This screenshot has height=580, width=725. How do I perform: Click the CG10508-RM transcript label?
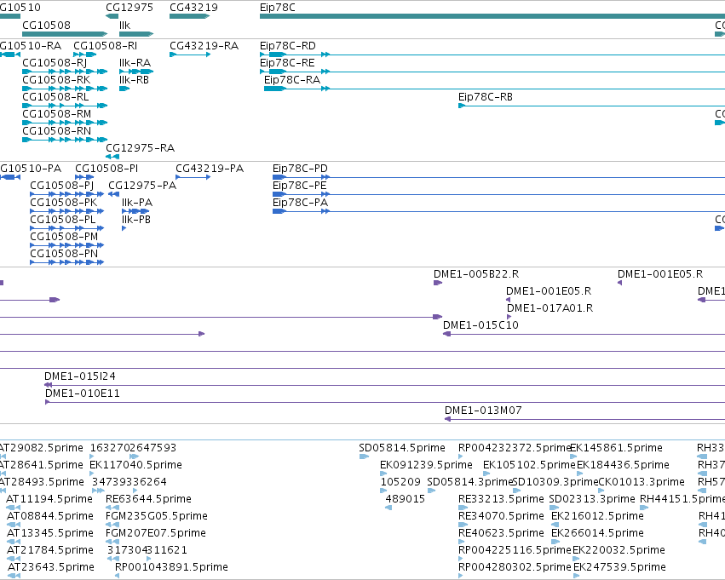click(x=57, y=114)
